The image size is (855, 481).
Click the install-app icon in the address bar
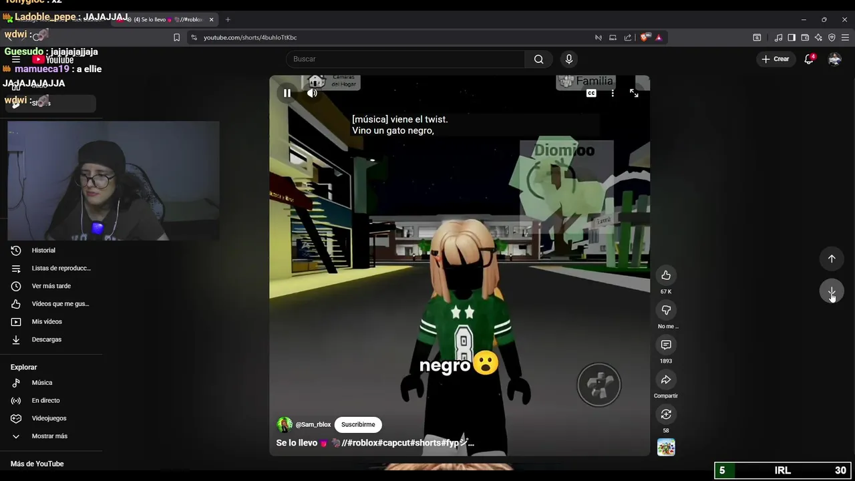pyautogui.click(x=613, y=37)
